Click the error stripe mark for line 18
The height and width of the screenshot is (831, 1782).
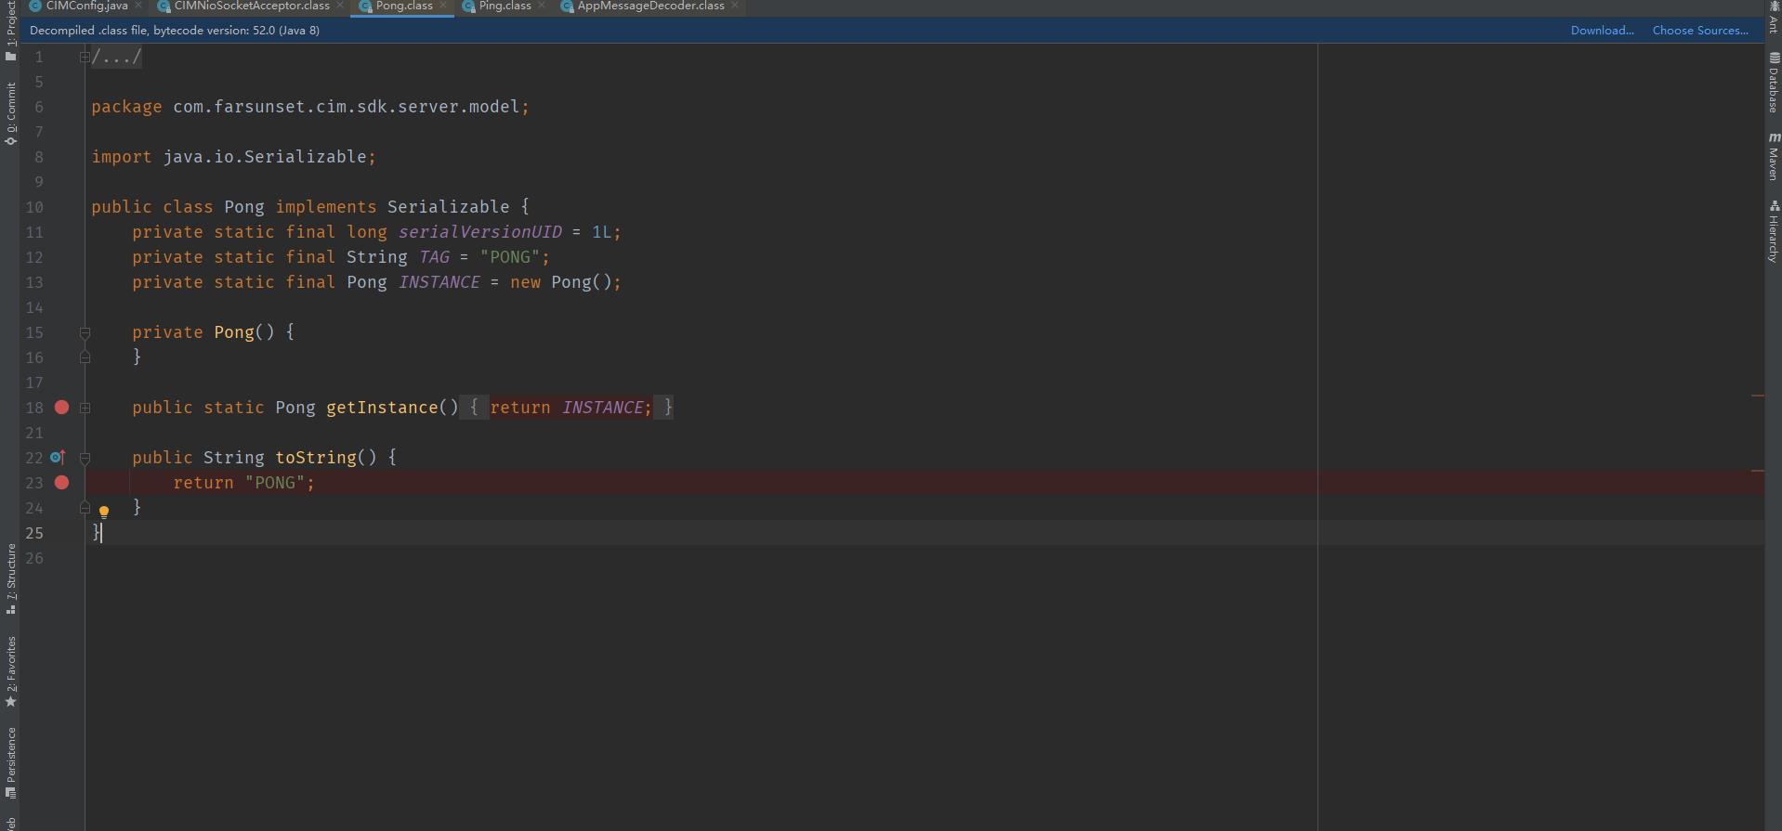pyautogui.click(x=1757, y=396)
